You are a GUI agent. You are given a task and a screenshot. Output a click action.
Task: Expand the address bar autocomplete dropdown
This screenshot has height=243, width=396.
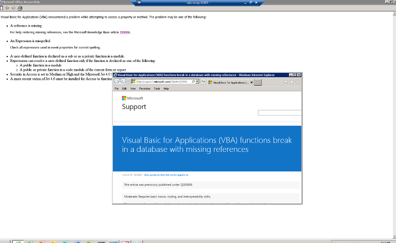(x=197, y=82)
